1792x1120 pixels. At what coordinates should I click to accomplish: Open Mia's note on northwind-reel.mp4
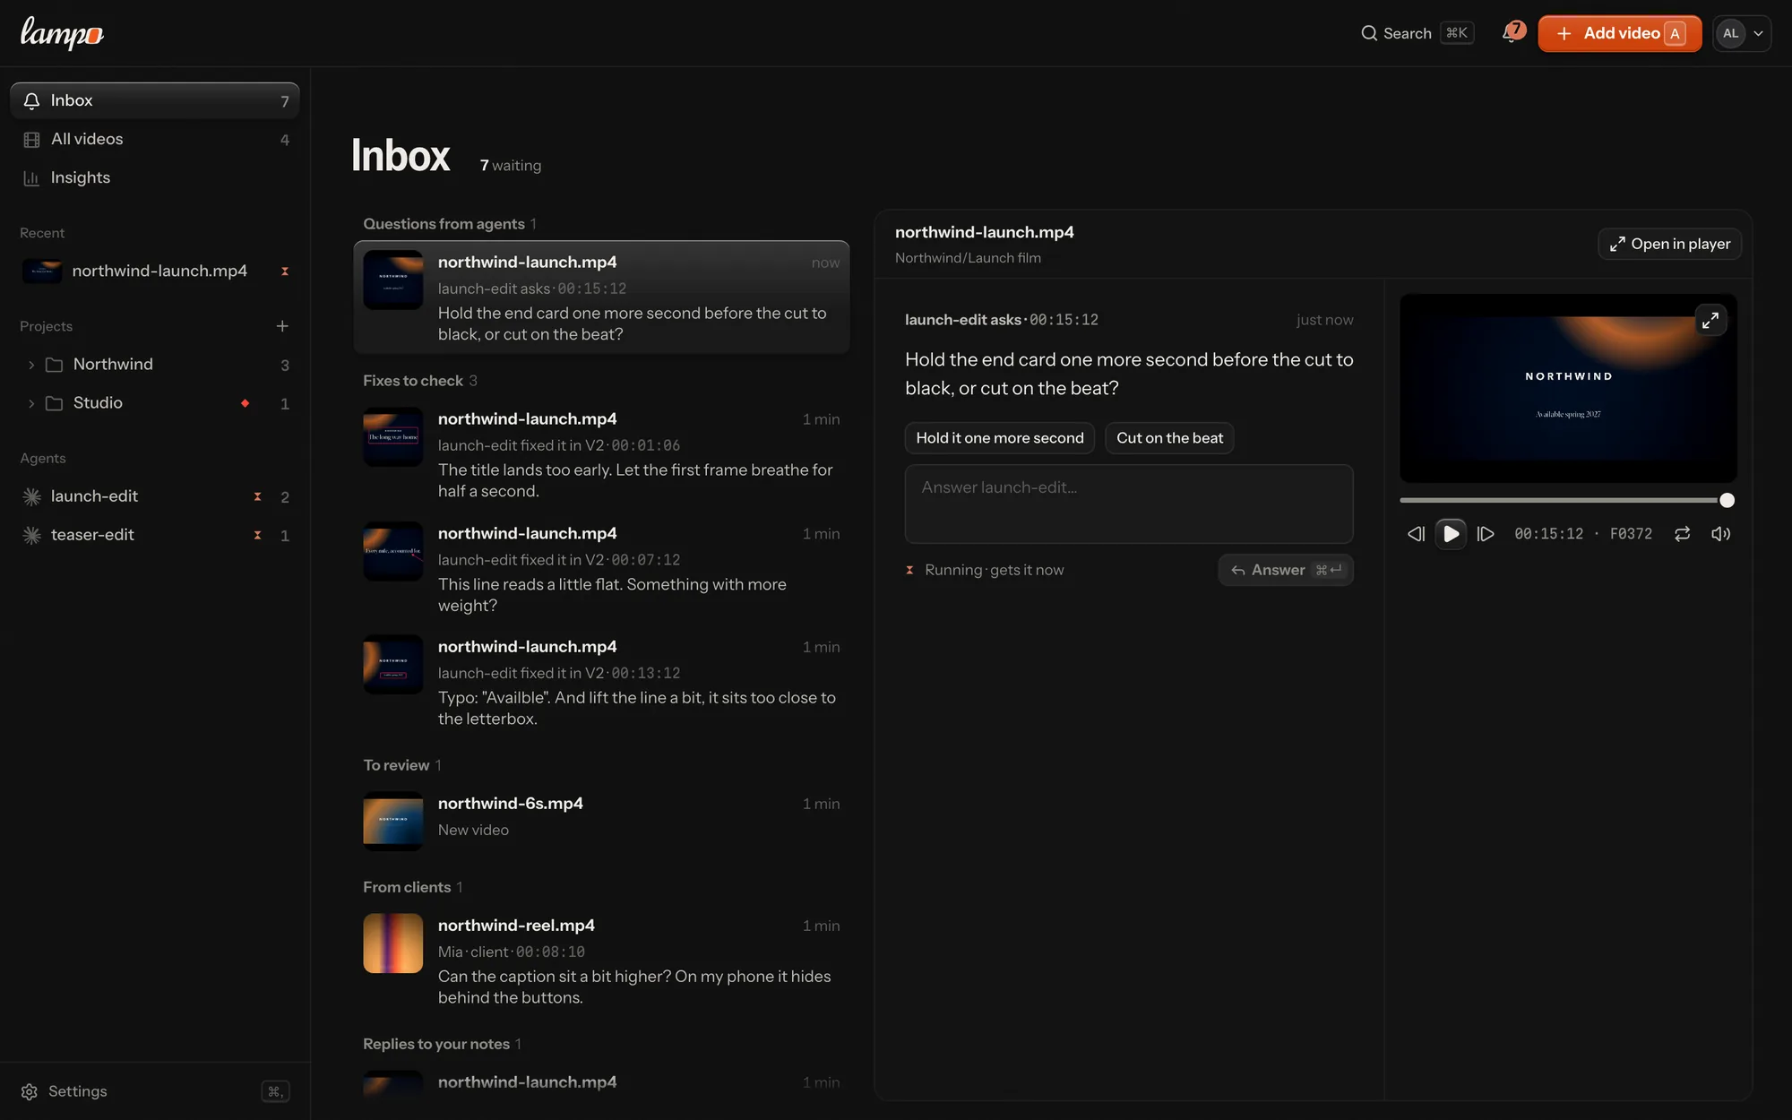click(x=601, y=961)
